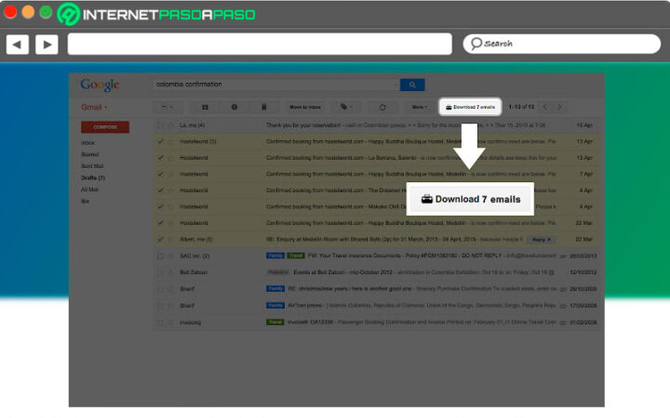
Task: Check the Bait Zatoun email checkbox
Action: coord(160,272)
